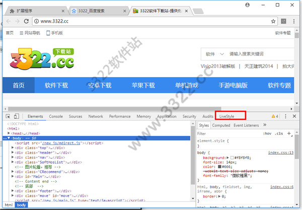Bookmark page with the star icon
This screenshot has width=302, height=210.
click(273, 21)
